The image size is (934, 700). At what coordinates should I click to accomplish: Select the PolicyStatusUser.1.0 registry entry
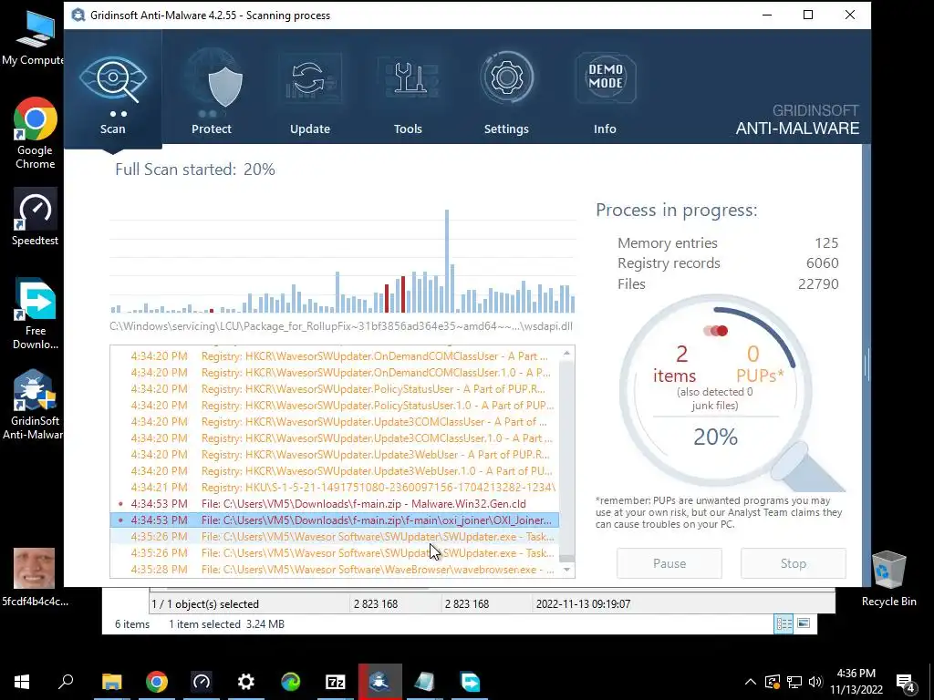(335, 406)
